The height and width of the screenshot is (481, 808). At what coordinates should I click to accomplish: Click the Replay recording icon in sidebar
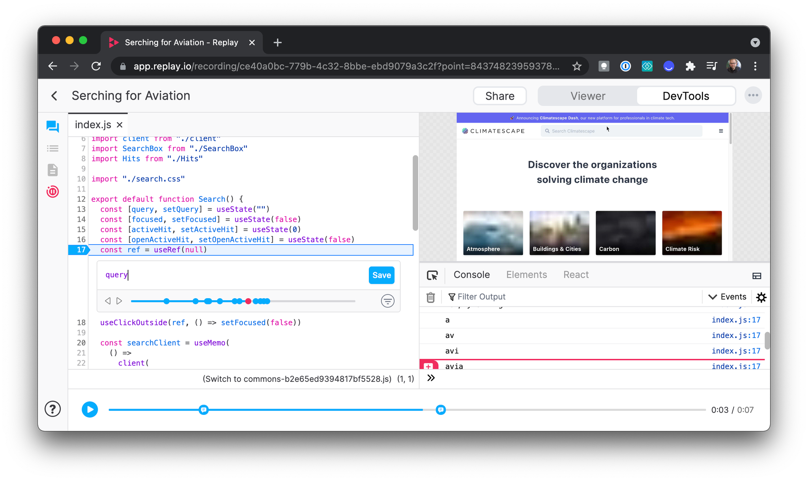[53, 191]
